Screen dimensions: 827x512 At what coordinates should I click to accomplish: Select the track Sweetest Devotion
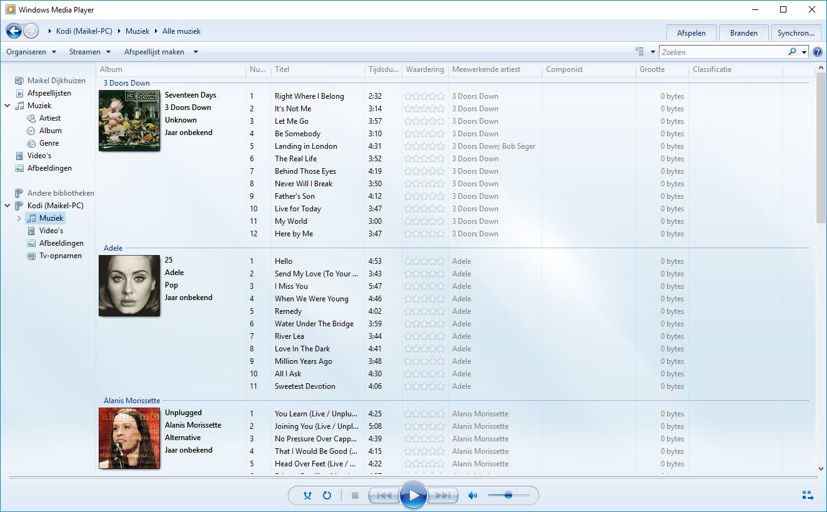pos(305,386)
